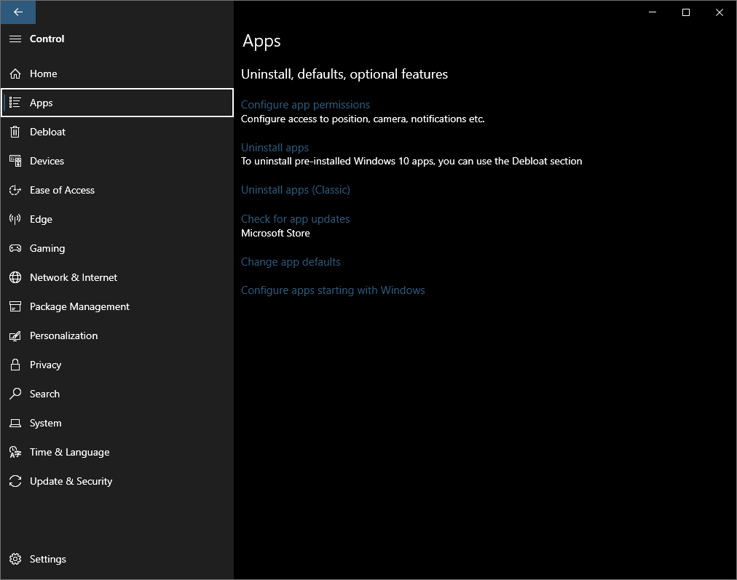Open Package Management
The image size is (737, 580).
(x=117, y=306)
